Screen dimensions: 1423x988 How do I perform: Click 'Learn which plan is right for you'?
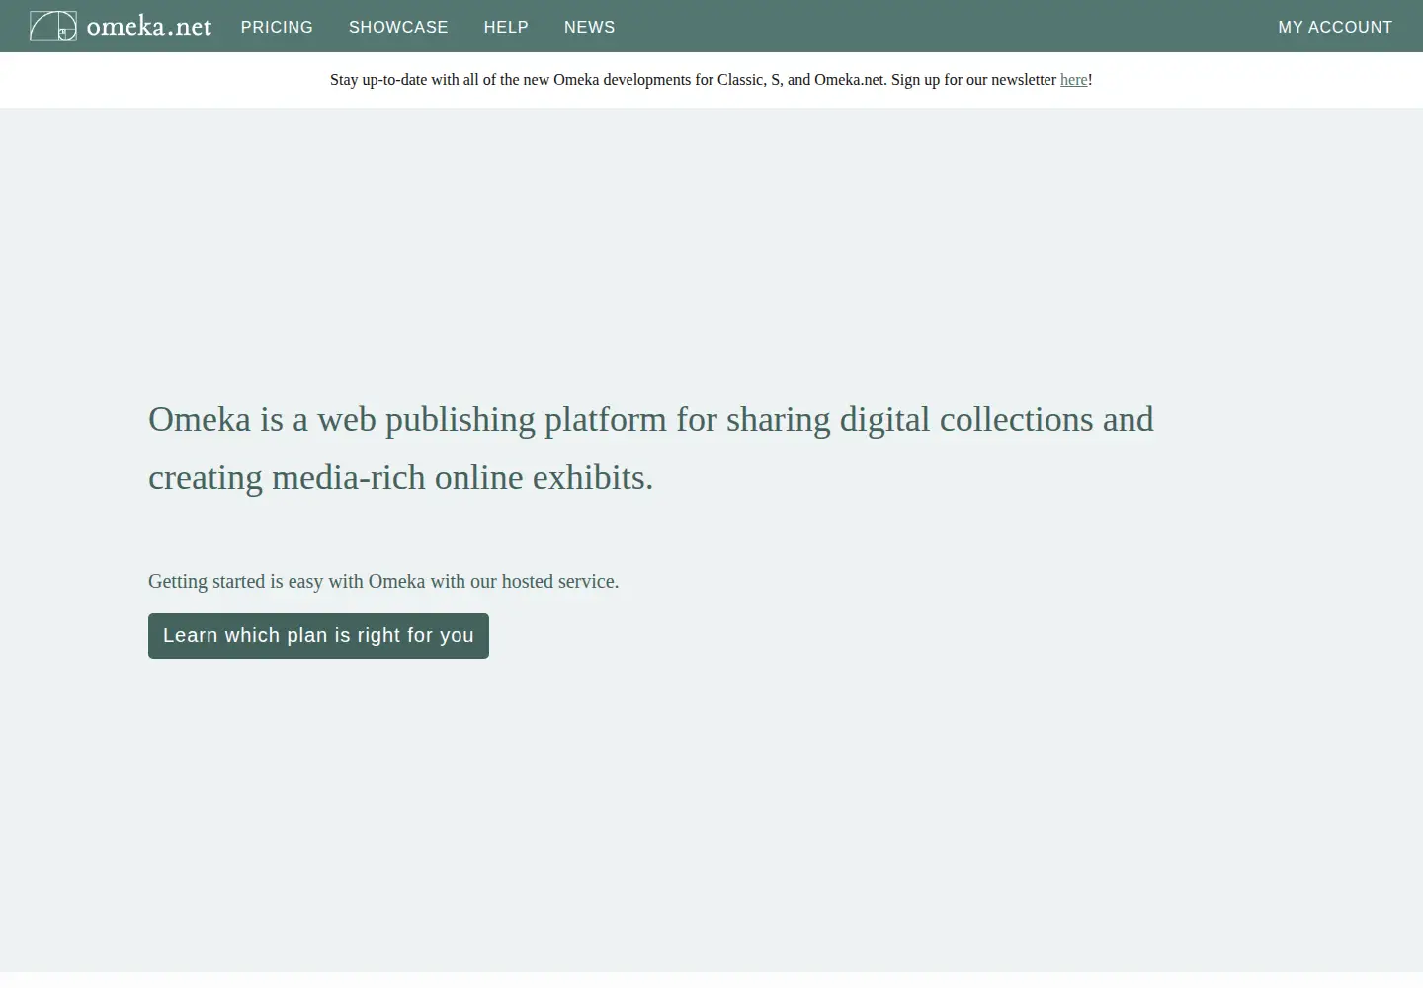click(x=318, y=635)
